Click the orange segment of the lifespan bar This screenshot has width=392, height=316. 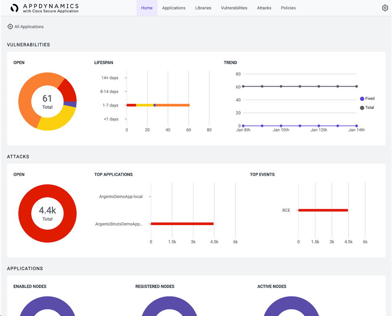click(x=173, y=105)
